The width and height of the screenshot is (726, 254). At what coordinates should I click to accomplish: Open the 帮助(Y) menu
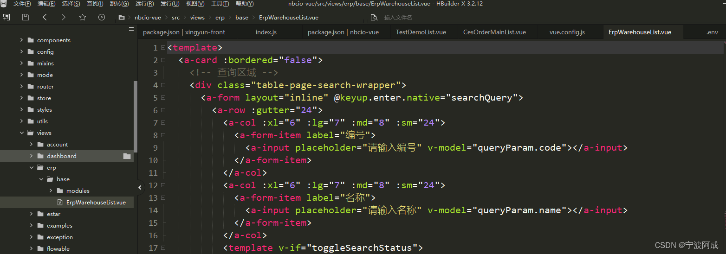[245, 4]
